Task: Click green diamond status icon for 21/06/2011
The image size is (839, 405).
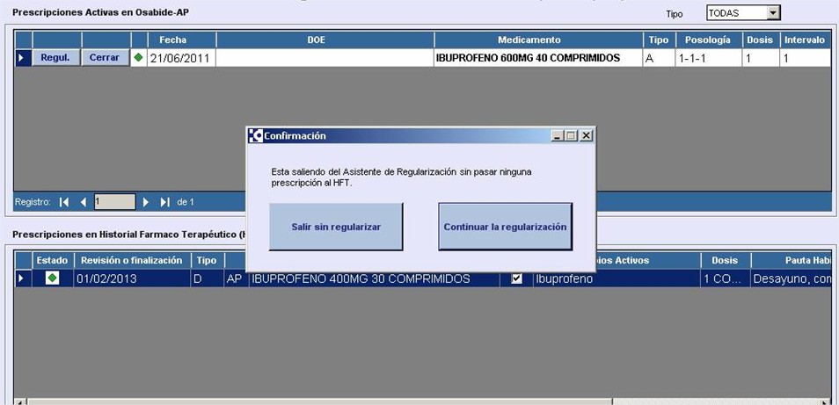Action: click(138, 58)
